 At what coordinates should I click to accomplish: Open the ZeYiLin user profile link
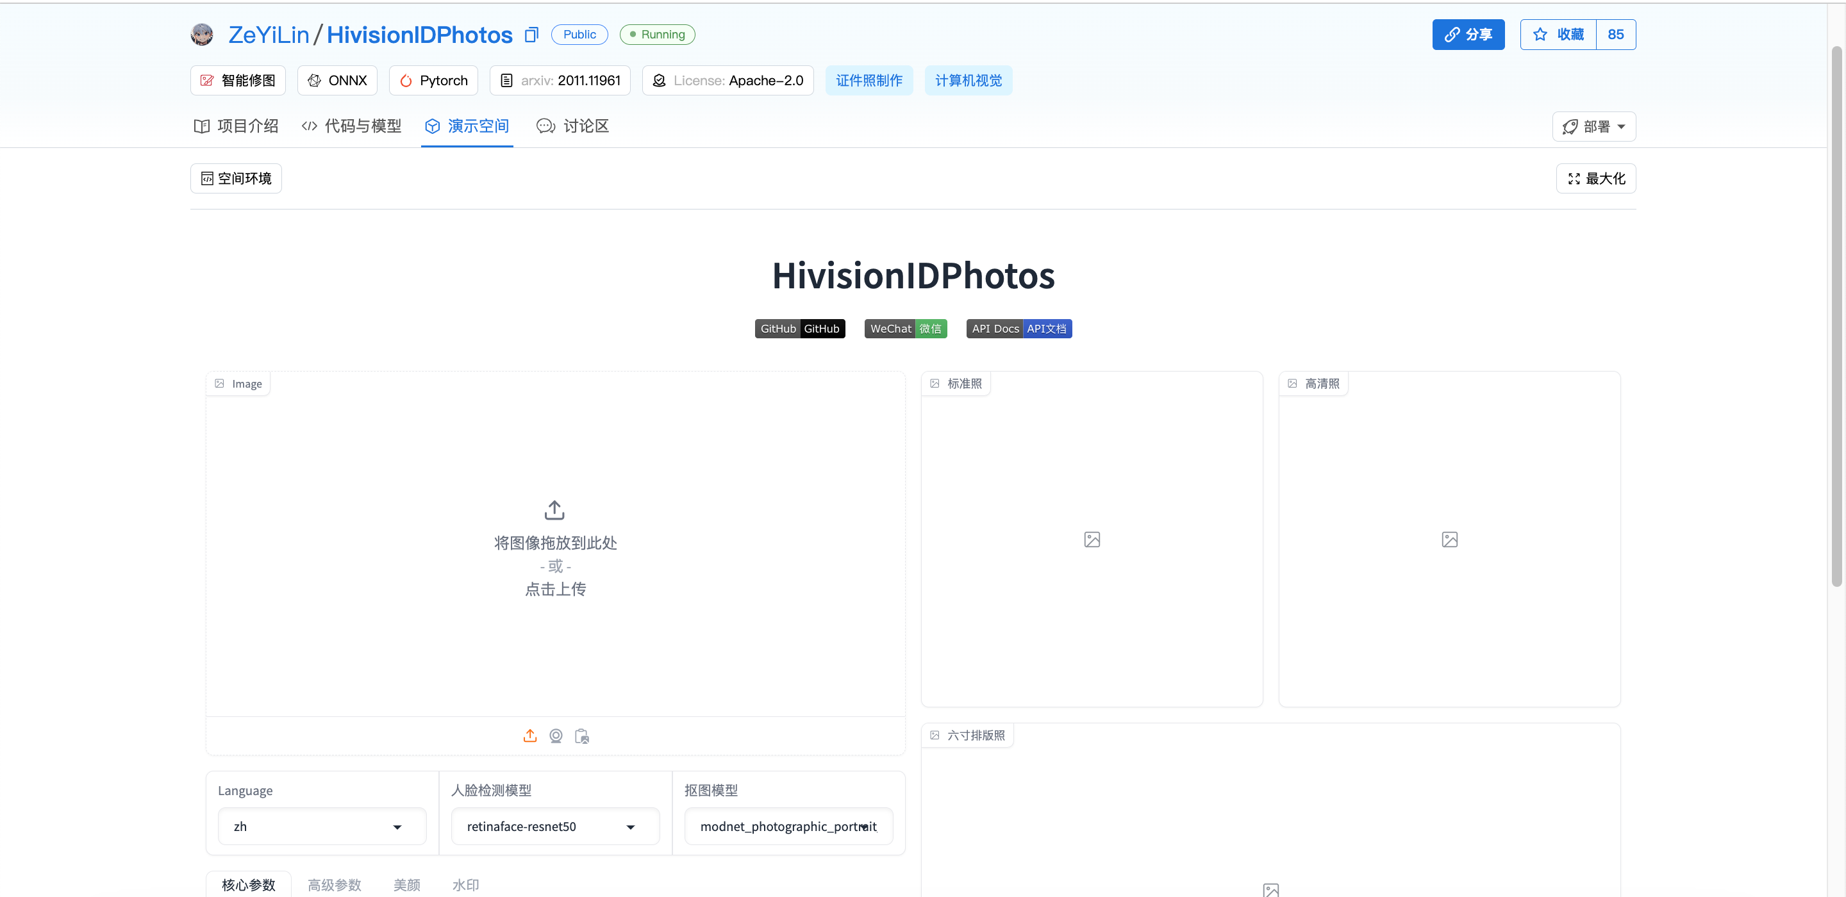(x=269, y=35)
